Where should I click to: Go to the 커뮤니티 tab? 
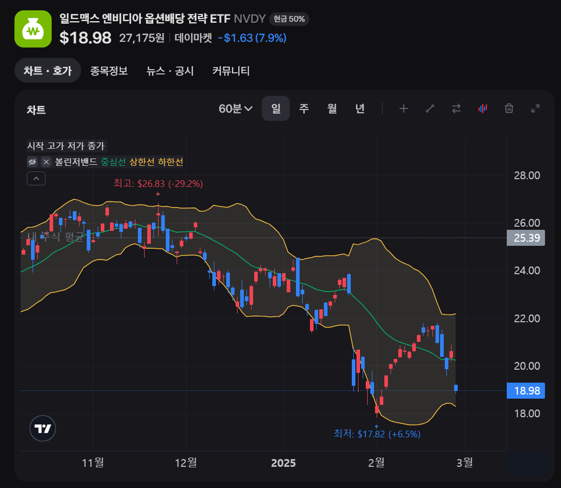pos(231,70)
